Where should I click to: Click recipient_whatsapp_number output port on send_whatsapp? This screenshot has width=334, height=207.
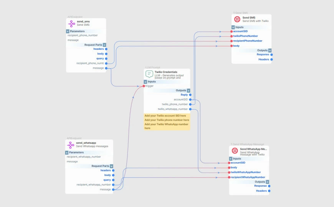click(113, 185)
